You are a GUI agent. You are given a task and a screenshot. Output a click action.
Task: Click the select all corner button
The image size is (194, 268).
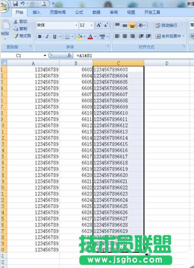coord(4,63)
